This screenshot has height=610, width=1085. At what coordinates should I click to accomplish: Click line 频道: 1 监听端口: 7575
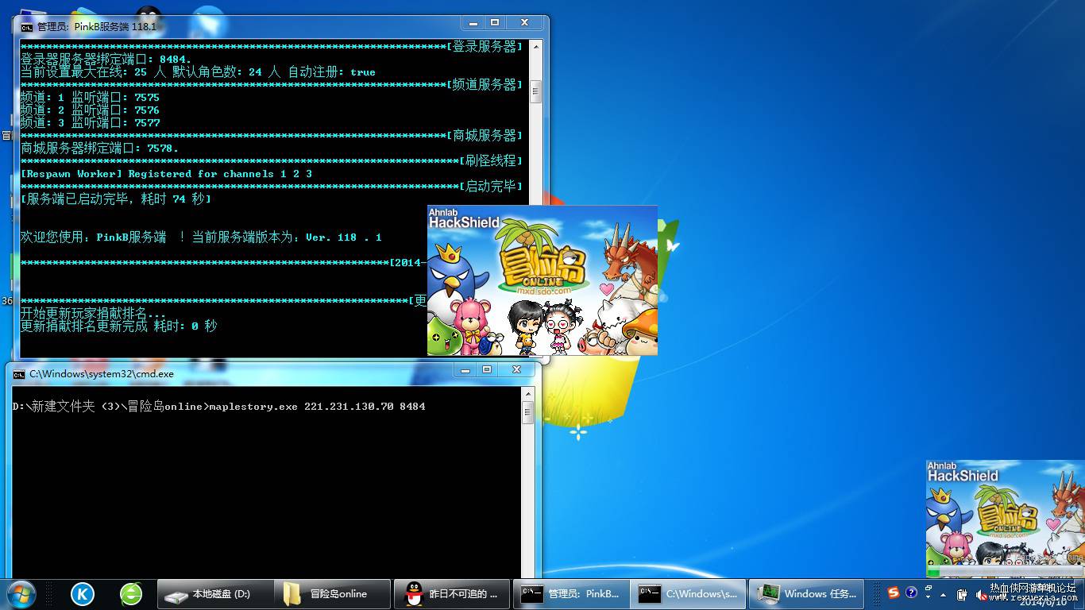(x=90, y=98)
